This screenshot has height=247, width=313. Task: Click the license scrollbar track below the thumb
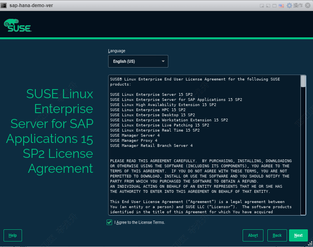(x=303, y=151)
